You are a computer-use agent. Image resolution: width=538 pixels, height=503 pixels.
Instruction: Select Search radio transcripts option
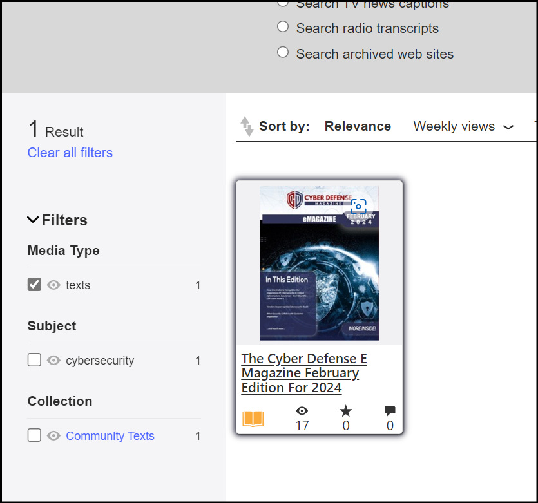point(283,27)
